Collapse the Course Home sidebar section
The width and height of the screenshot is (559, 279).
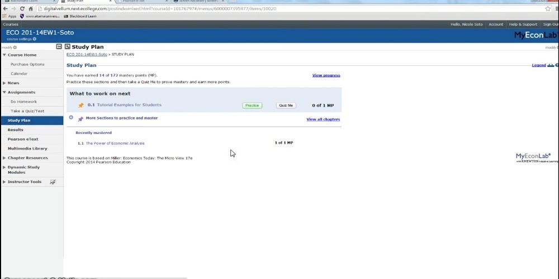point(4,55)
